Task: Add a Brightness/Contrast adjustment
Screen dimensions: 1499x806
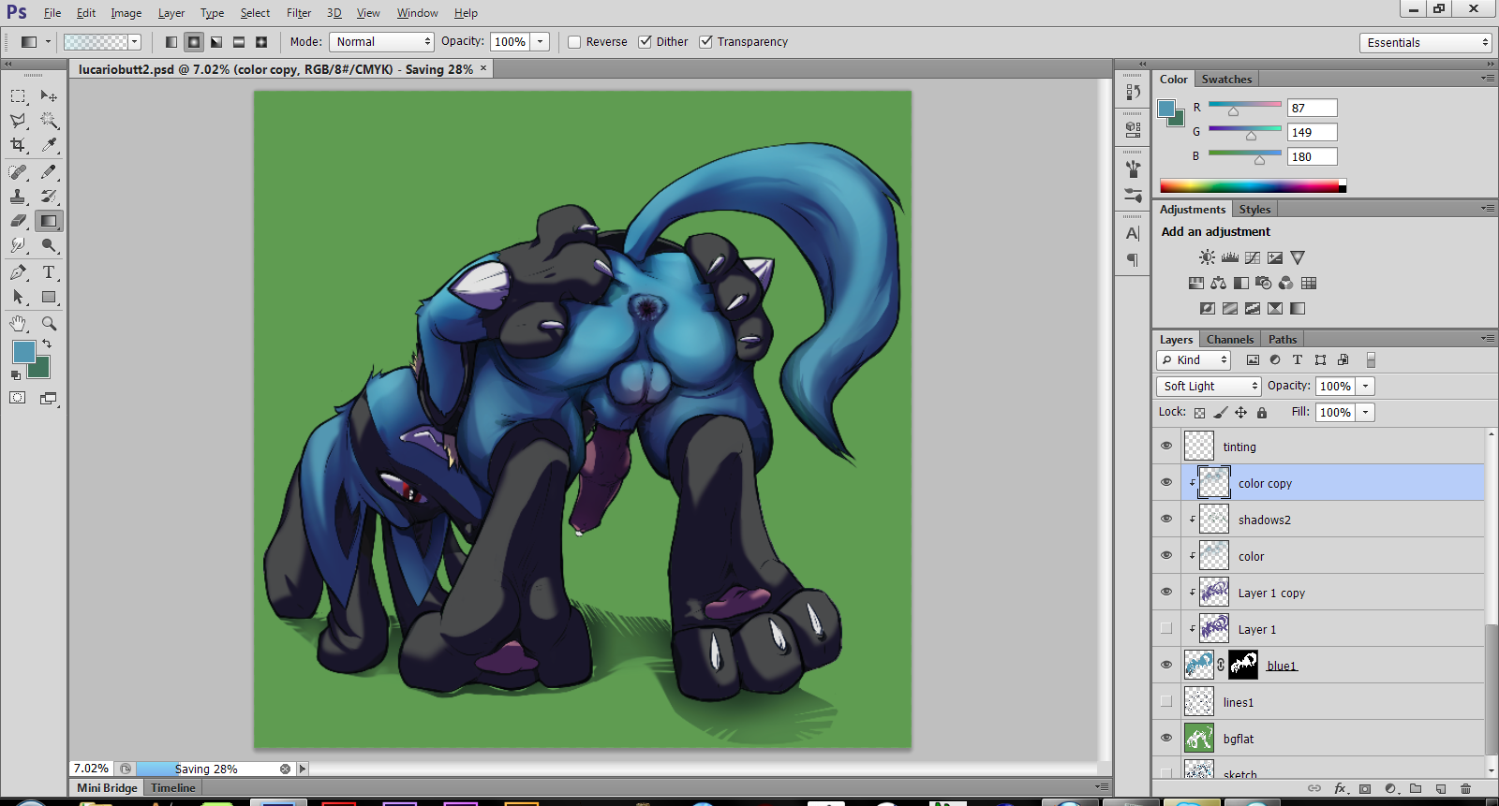Action: point(1208,257)
